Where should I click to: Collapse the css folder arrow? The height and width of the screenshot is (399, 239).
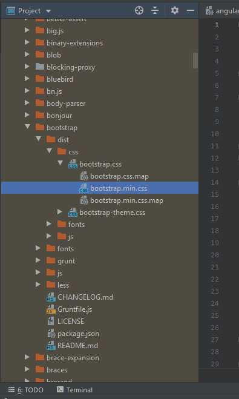click(50, 151)
